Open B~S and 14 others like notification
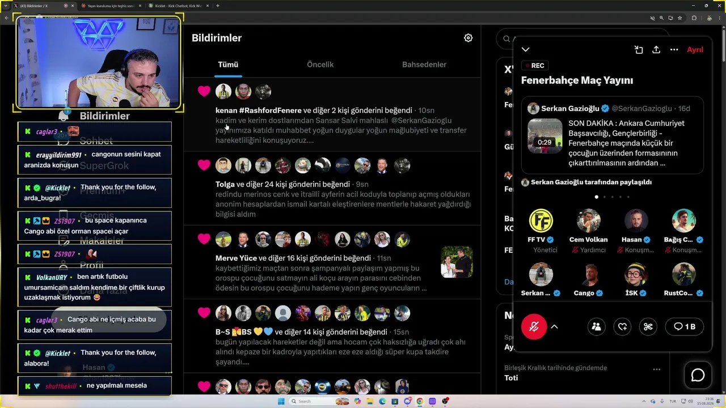Viewport: 726px width, 408px height. pyautogui.click(x=332, y=335)
